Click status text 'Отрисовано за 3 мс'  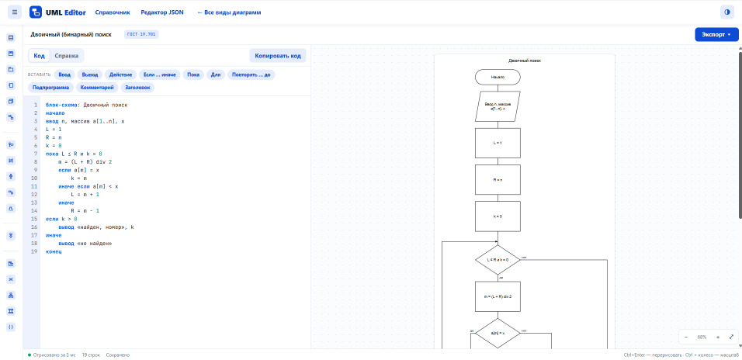click(54, 355)
